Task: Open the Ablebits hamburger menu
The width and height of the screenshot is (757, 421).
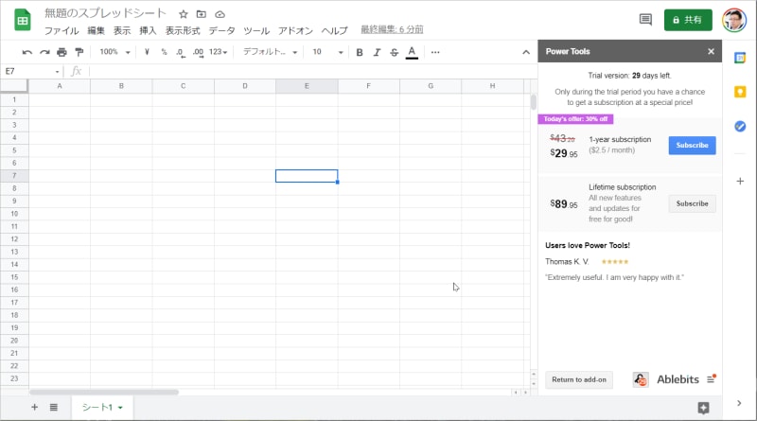Action: (x=711, y=379)
